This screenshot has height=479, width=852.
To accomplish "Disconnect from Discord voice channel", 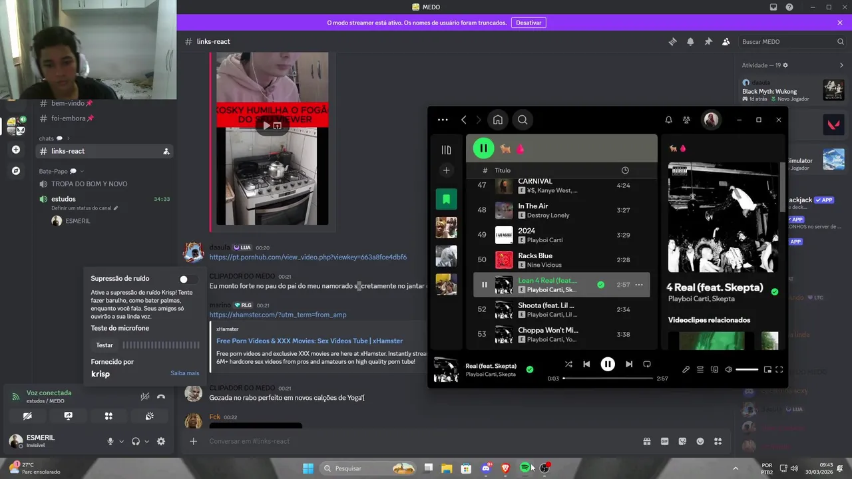I will (161, 397).
